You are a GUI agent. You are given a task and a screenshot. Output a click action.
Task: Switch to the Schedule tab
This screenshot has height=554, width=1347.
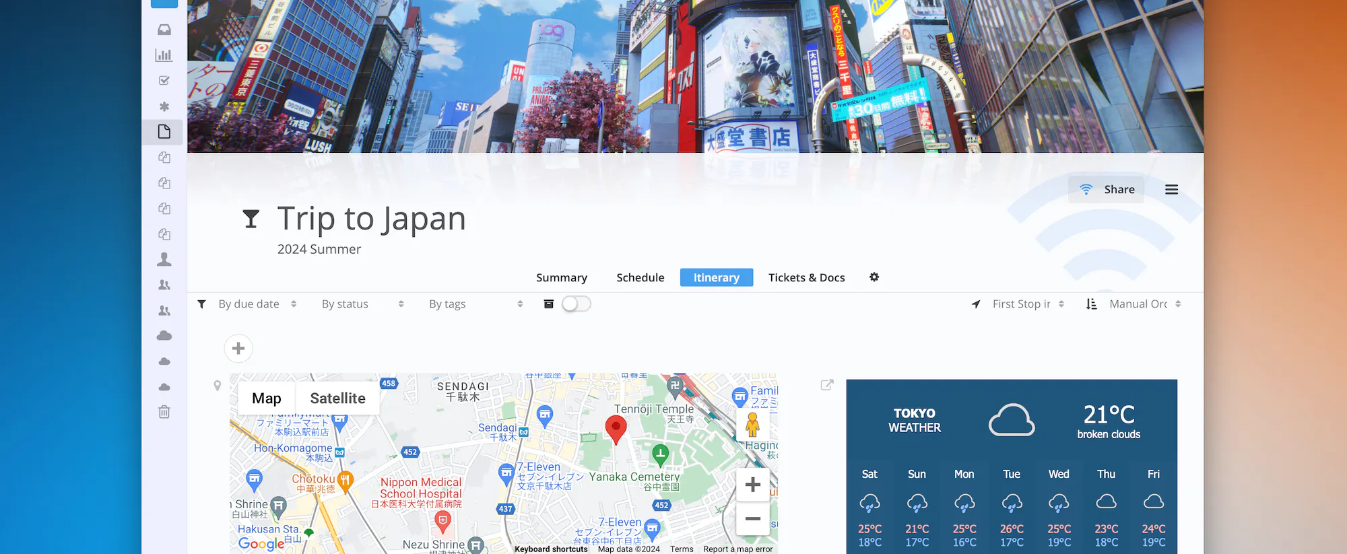pyautogui.click(x=640, y=277)
